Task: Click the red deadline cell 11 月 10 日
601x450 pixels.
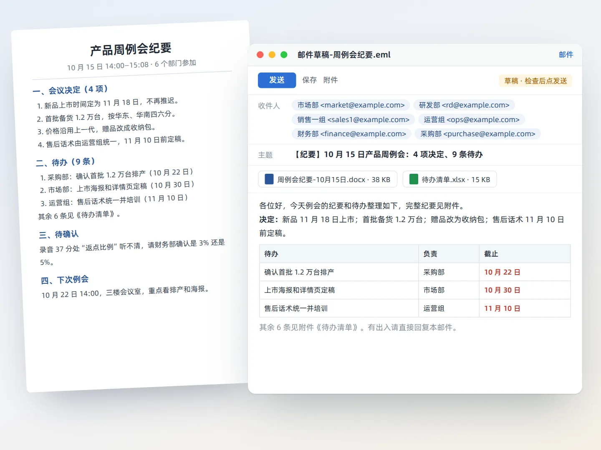Action: (x=525, y=308)
